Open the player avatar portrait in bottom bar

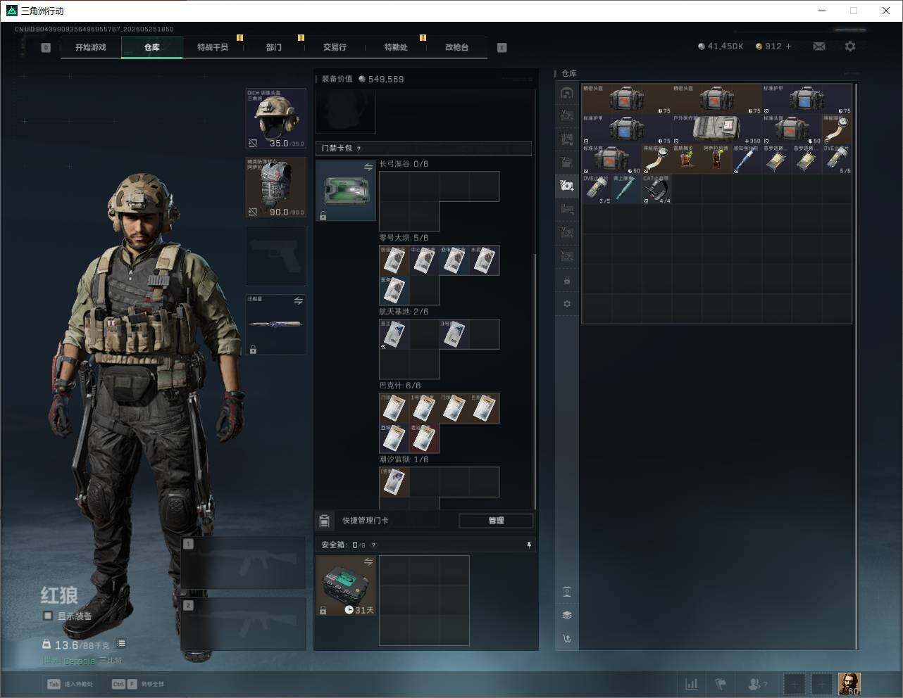pos(849,684)
